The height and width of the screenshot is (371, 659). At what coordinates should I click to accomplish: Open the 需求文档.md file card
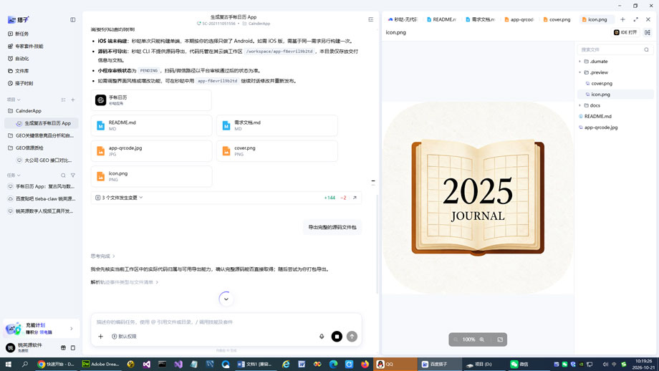click(277, 125)
